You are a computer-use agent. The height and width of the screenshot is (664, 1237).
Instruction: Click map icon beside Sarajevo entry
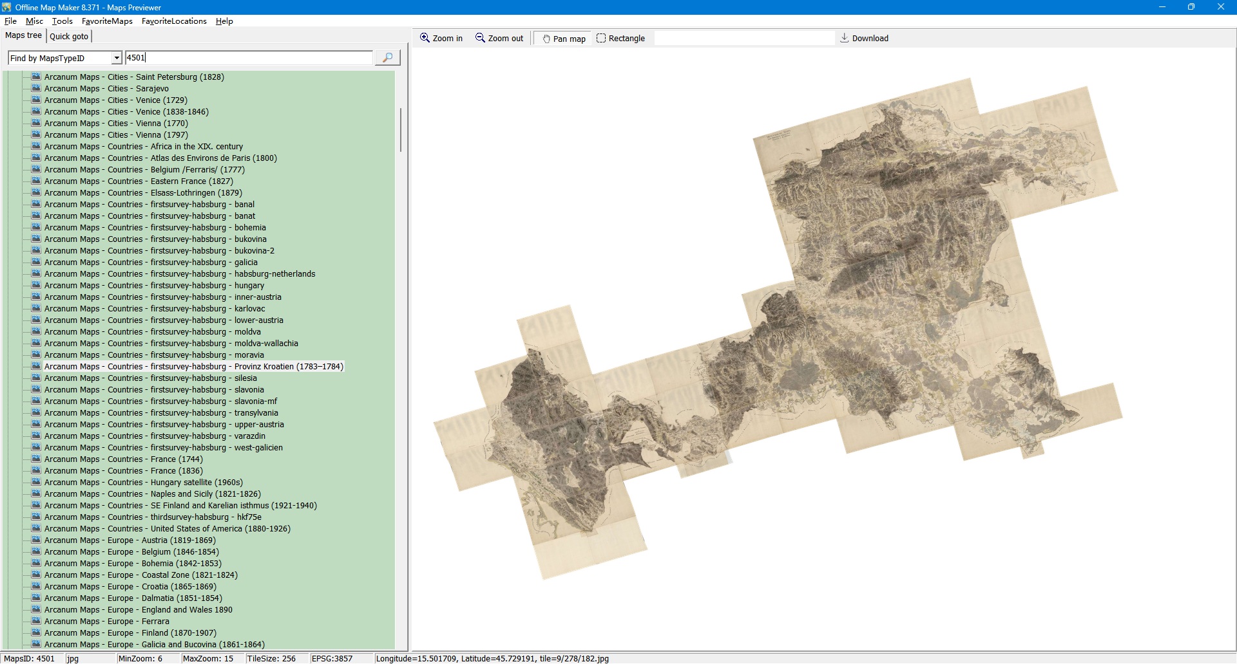tap(36, 88)
